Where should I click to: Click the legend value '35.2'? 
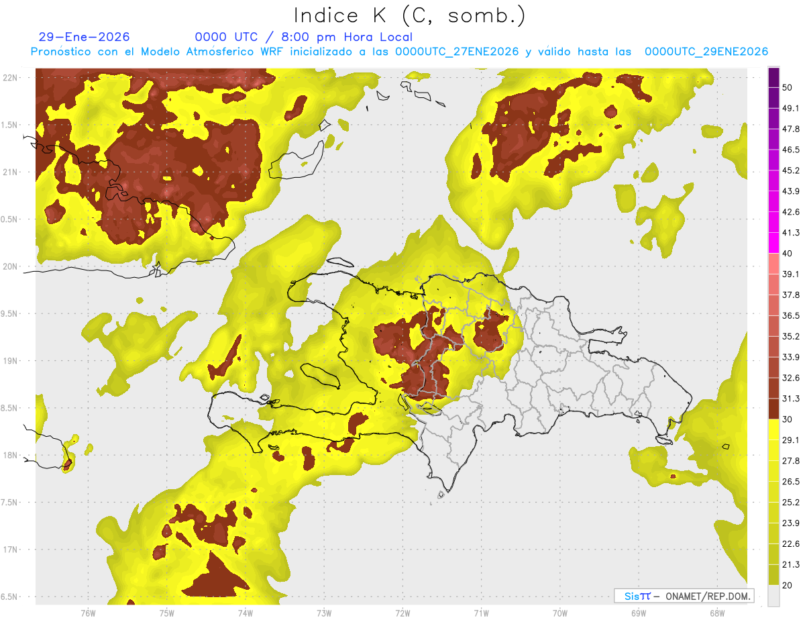click(x=791, y=336)
